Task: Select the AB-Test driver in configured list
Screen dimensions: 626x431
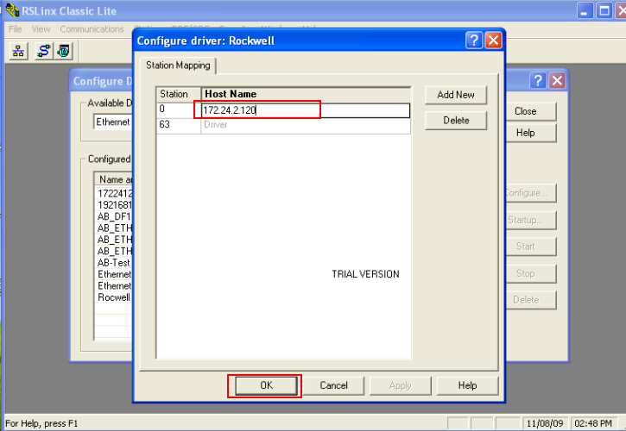Action: pyautogui.click(x=114, y=263)
